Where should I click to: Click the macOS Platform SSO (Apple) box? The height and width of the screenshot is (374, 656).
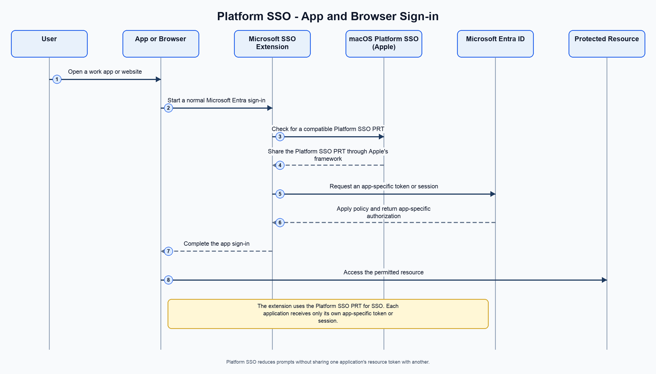coord(384,44)
